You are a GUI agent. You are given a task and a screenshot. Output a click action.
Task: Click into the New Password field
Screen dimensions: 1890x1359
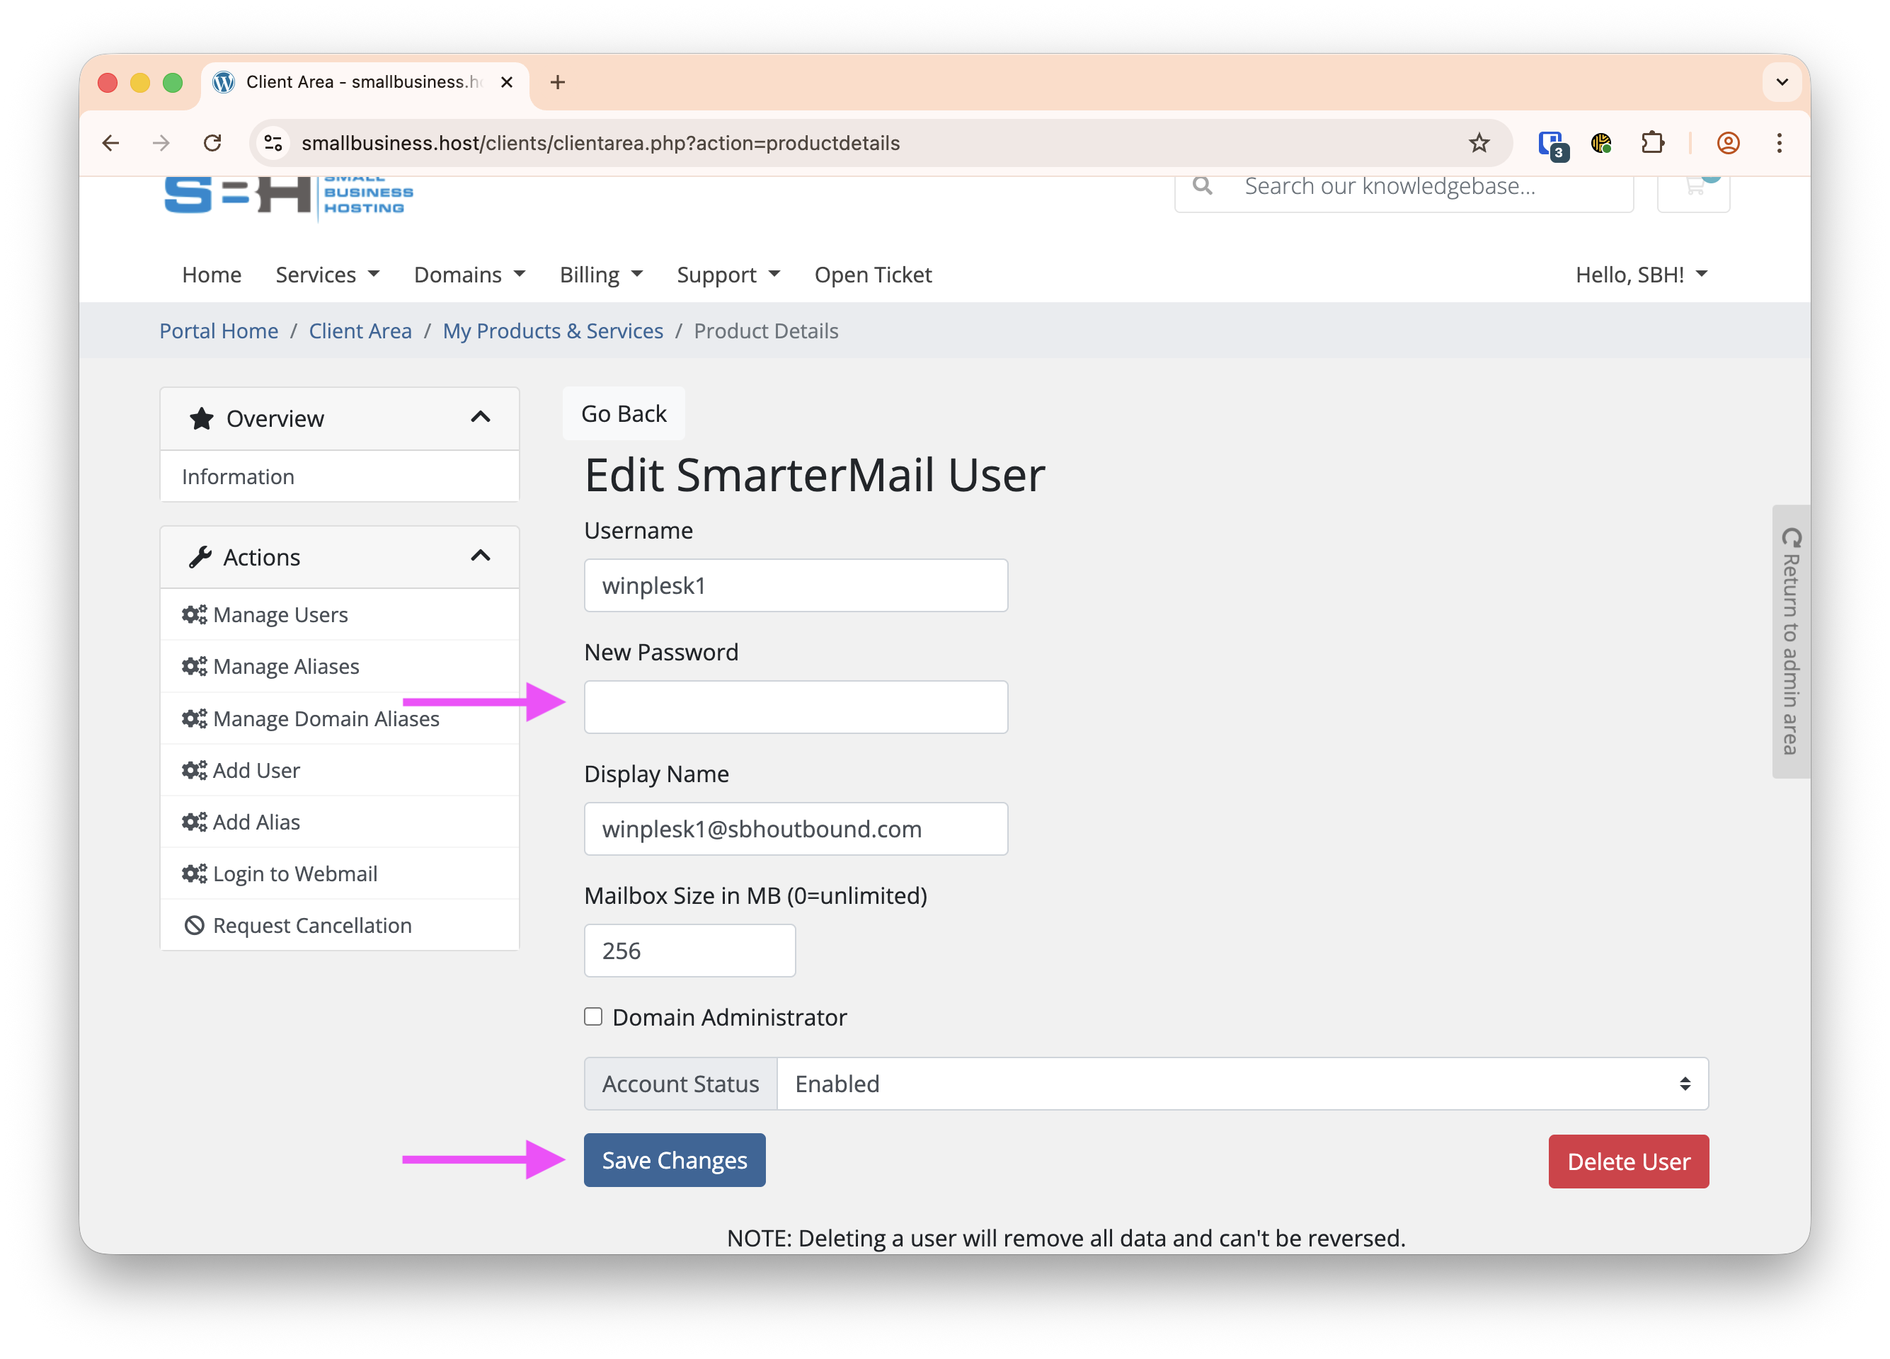[x=796, y=707]
